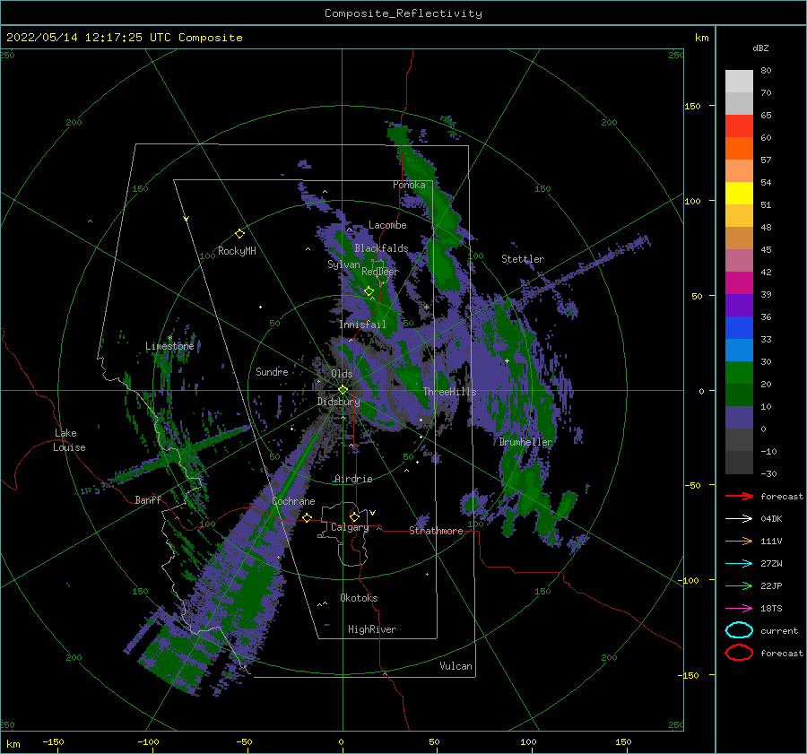This screenshot has width=807, height=754.
Task: Click the RedDeer city label
Action: 380,272
